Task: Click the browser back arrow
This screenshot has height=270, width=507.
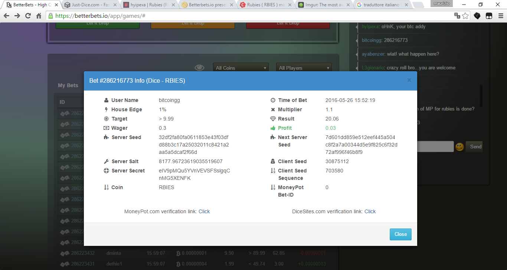Action: click(7, 16)
